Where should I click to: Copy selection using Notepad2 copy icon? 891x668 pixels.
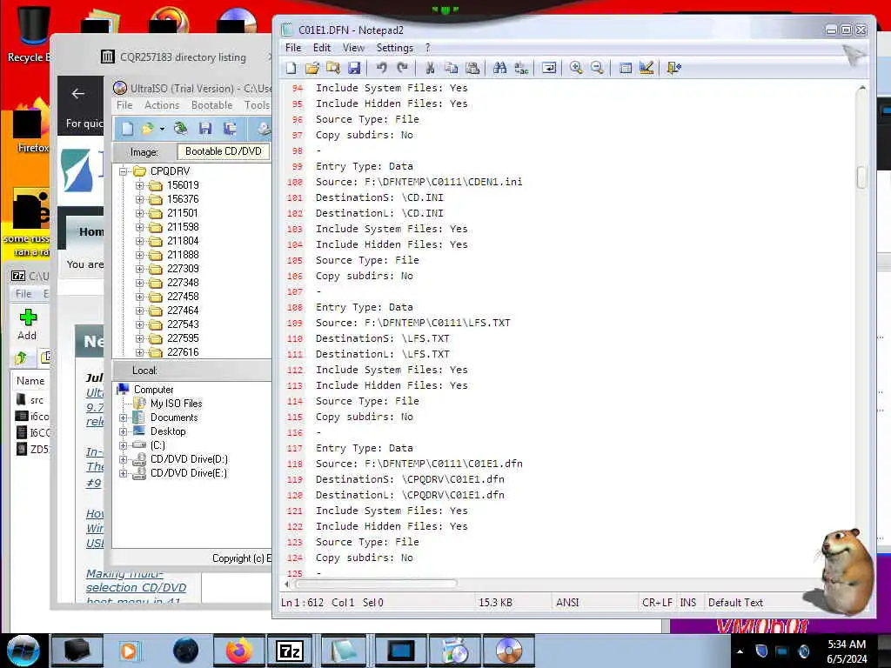coord(452,68)
